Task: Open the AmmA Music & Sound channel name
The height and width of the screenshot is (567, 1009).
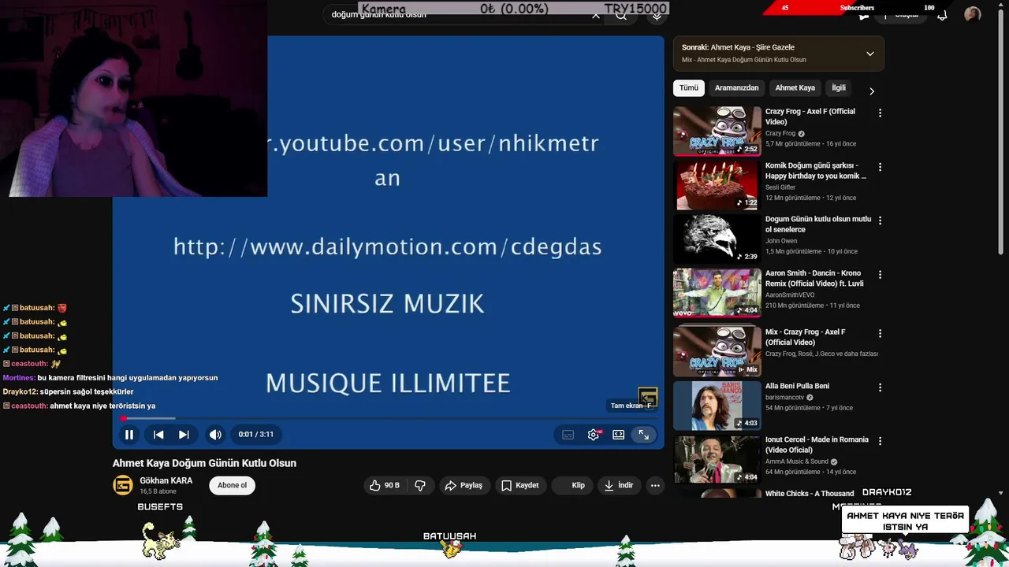Action: [x=797, y=461]
